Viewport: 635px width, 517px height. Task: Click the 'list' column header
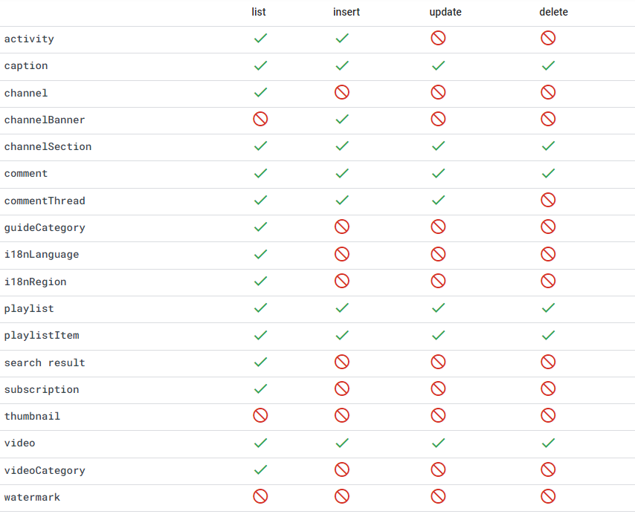click(x=258, y=12)
